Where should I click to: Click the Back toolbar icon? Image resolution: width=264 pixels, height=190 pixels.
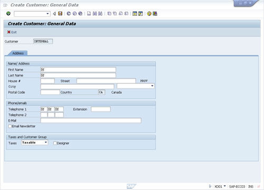pos(69,14)
